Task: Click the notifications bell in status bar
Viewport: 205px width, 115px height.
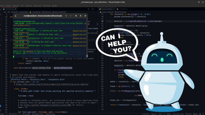Action: pos(203,114)
